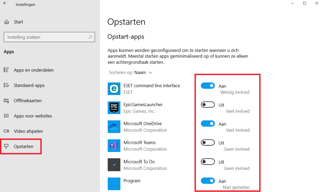
Task: Turn off ESET command line interface at startup
Action: coord(208,86)
